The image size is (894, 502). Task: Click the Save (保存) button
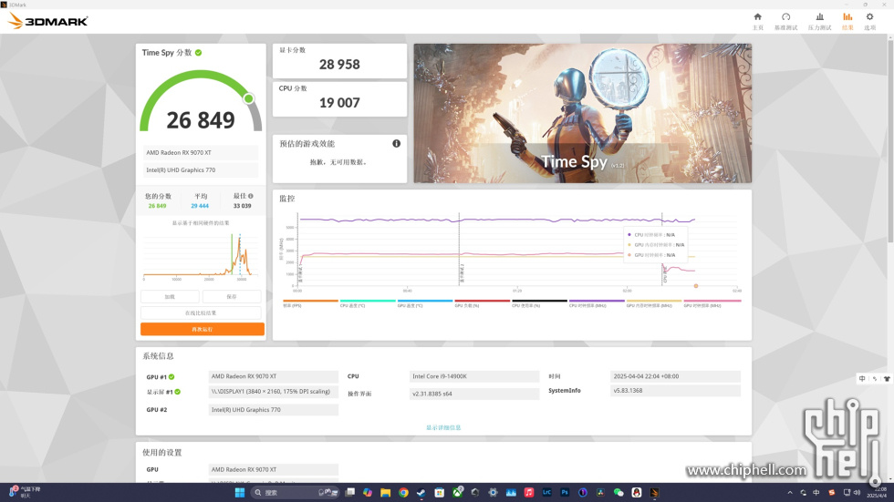coord(232,296)
